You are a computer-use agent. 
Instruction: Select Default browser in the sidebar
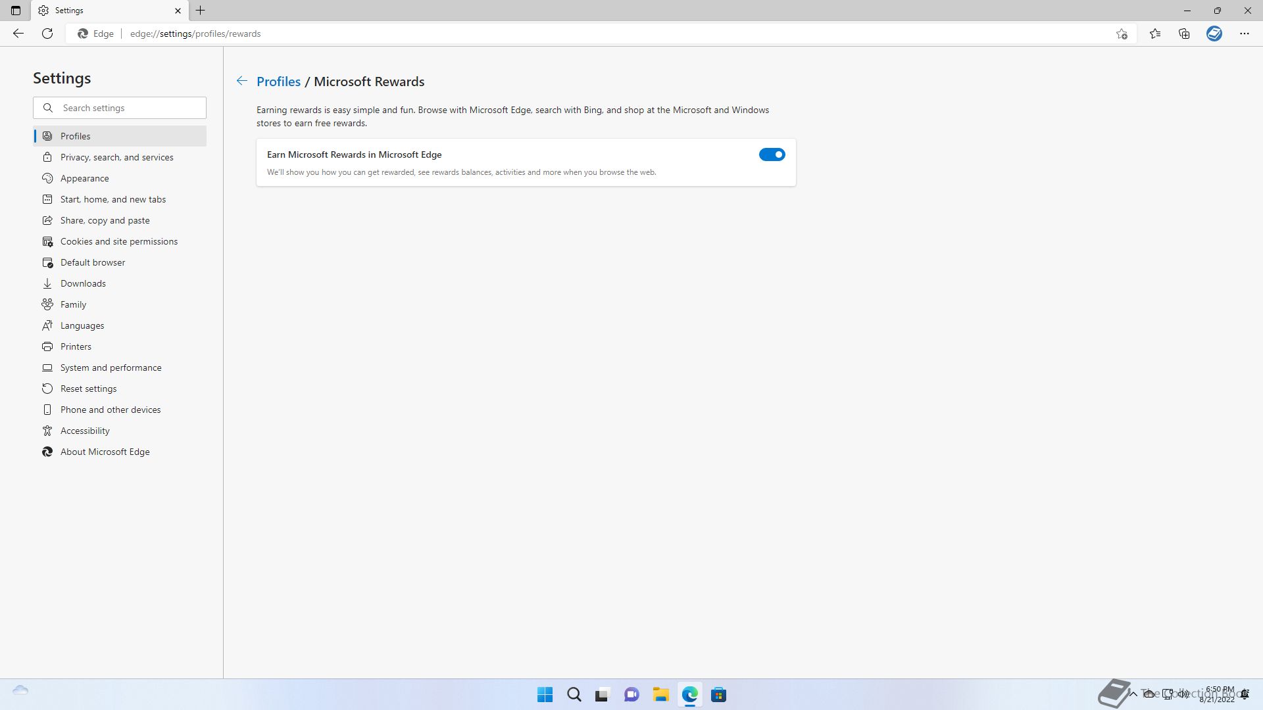(x=120, y=262)
